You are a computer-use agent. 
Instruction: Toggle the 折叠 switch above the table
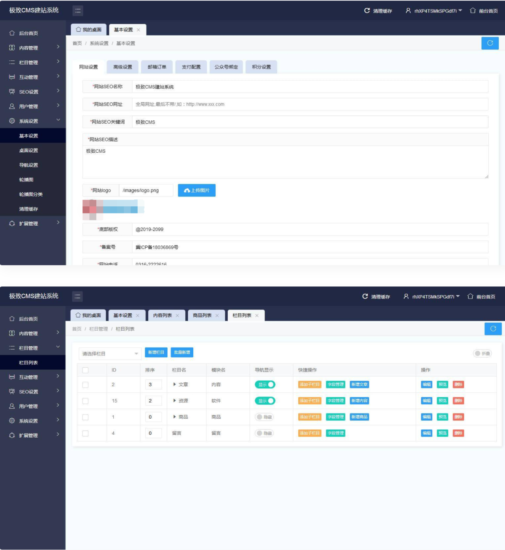pos(482,354)
